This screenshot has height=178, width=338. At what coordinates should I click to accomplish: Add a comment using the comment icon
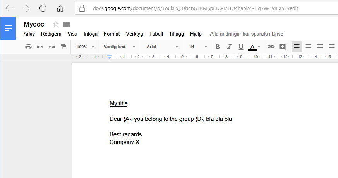(282, 47)
